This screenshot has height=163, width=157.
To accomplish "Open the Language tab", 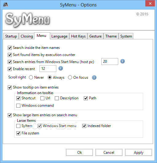I will pyautogui.click(x=59, y=36).
